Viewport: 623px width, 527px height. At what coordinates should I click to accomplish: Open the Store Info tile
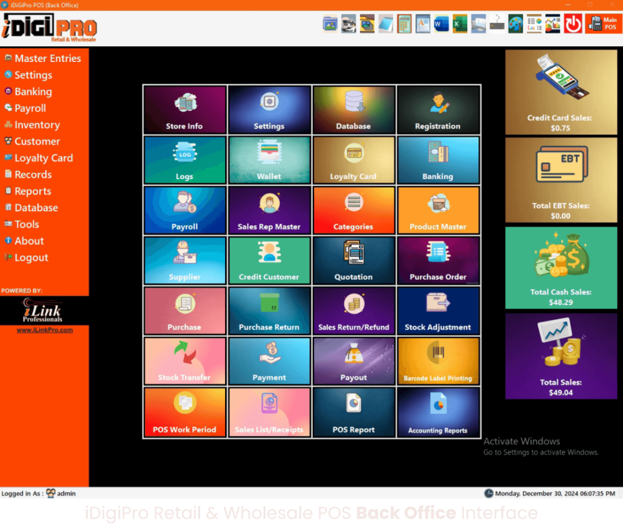tap(185, 109)
